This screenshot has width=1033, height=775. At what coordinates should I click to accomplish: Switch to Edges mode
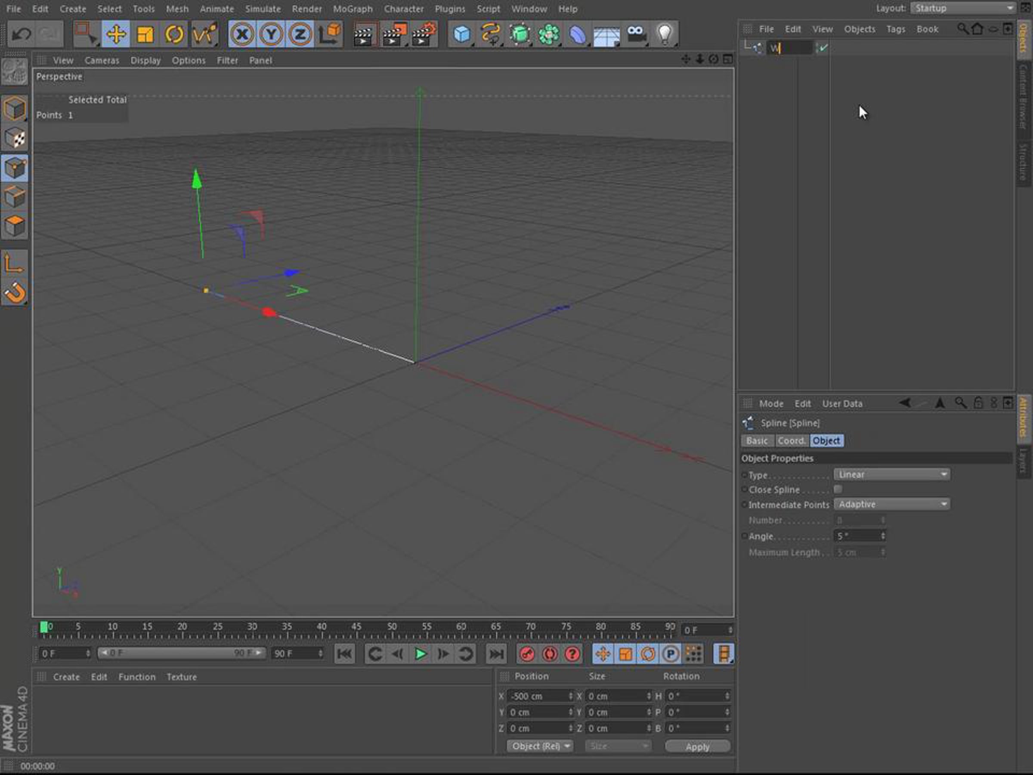(15, 197)
